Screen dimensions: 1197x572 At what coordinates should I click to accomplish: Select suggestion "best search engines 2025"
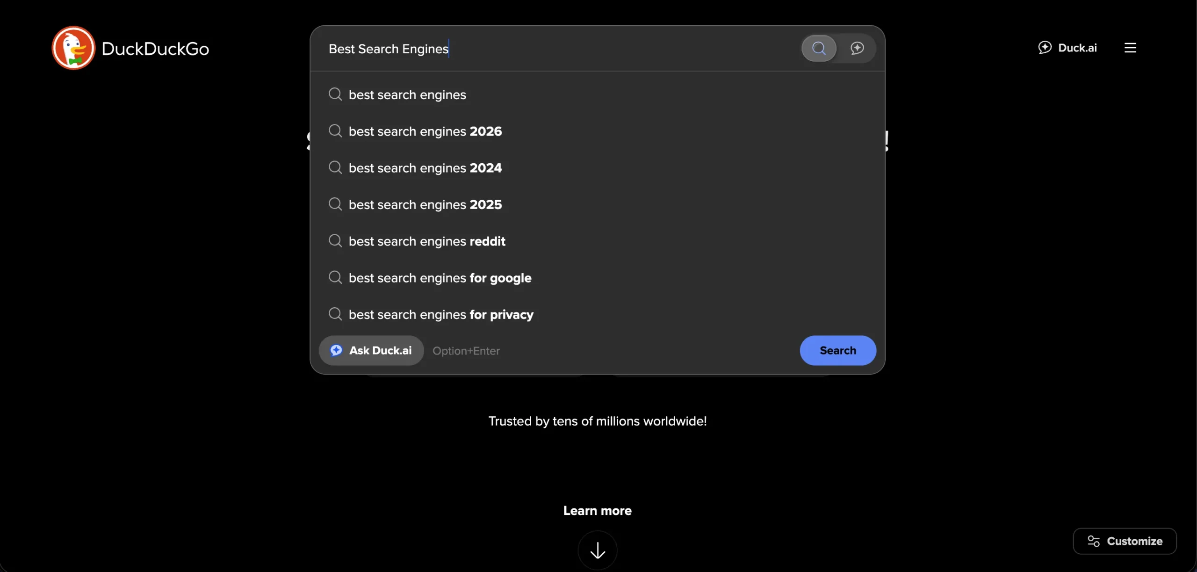[x=425, y=204]
